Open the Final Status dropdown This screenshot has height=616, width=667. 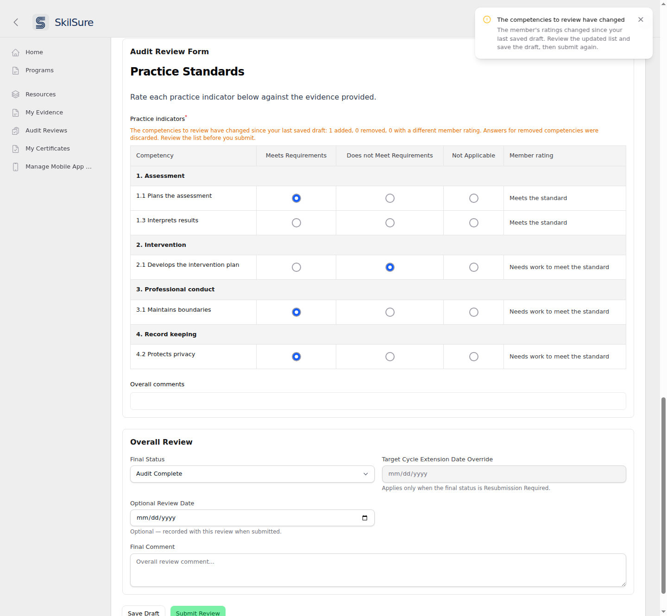tap(252, 474)
